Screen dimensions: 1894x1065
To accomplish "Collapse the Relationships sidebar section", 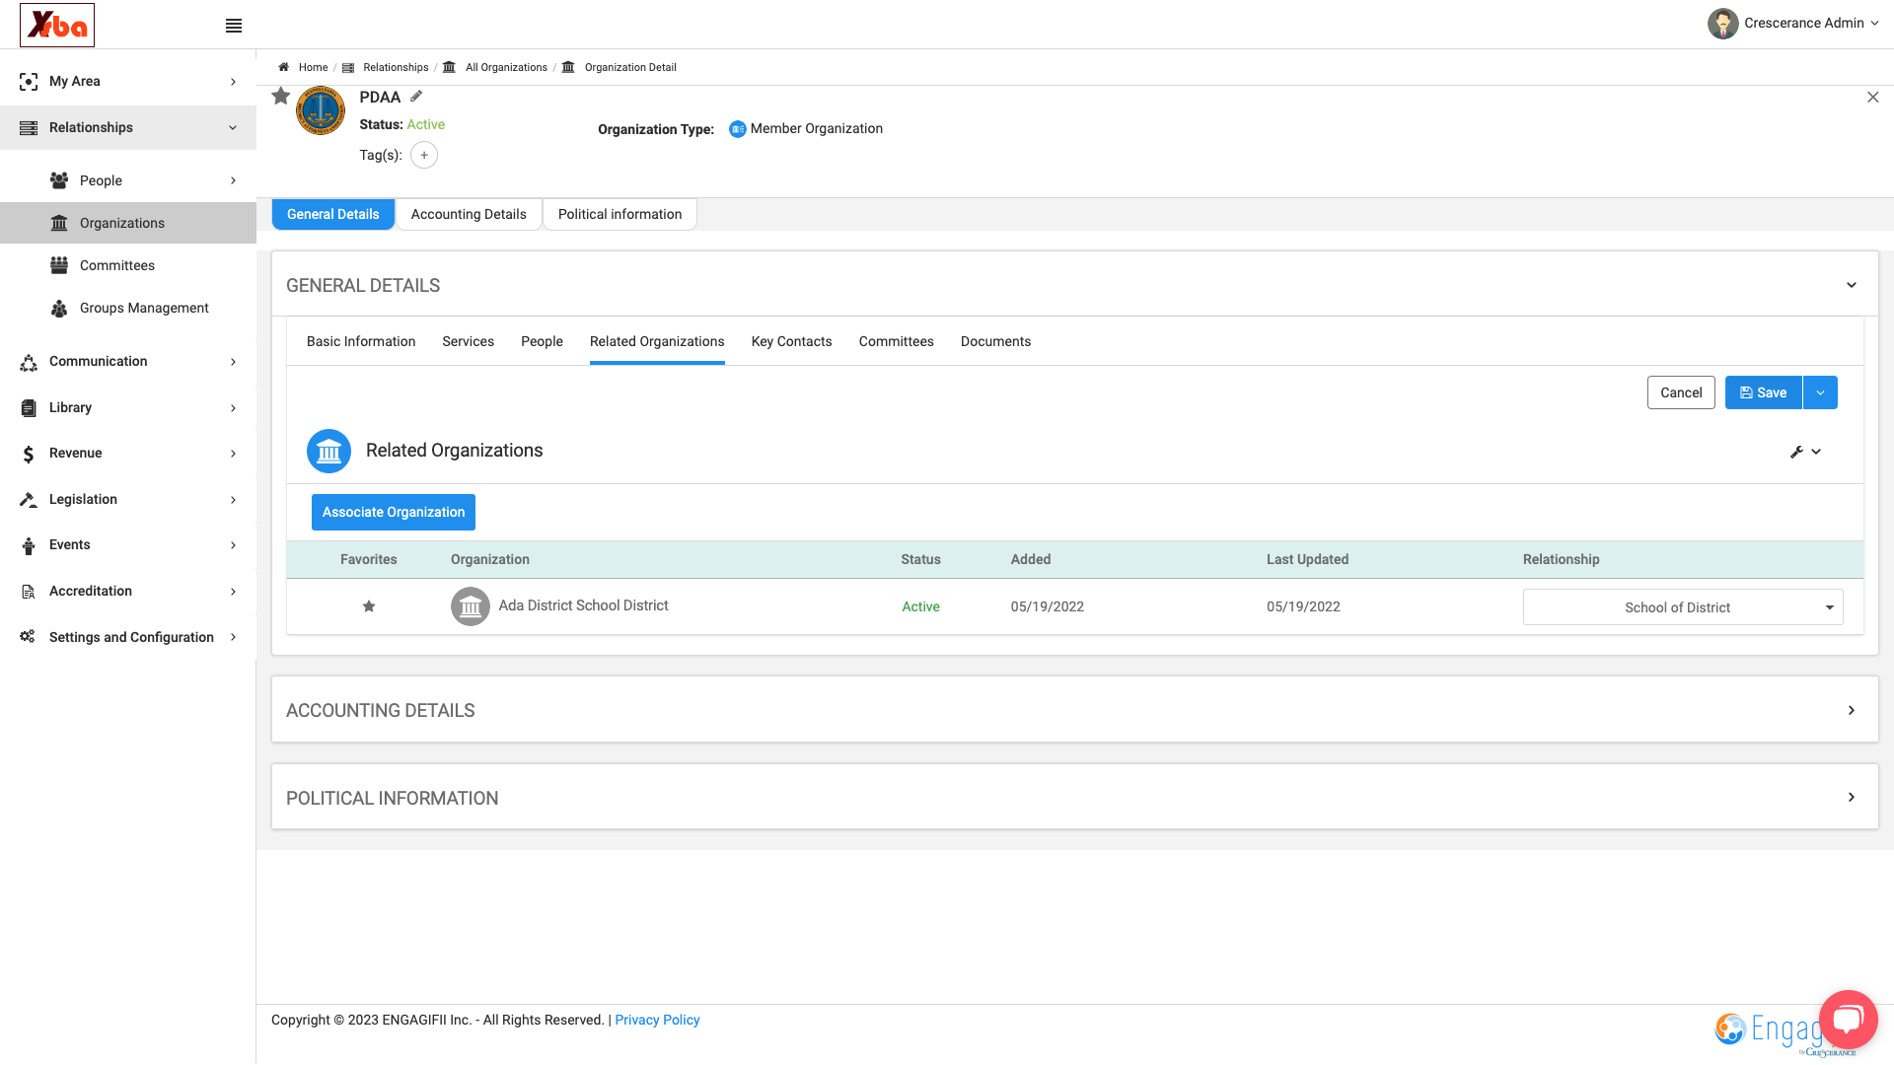I will tap(128, 127).
